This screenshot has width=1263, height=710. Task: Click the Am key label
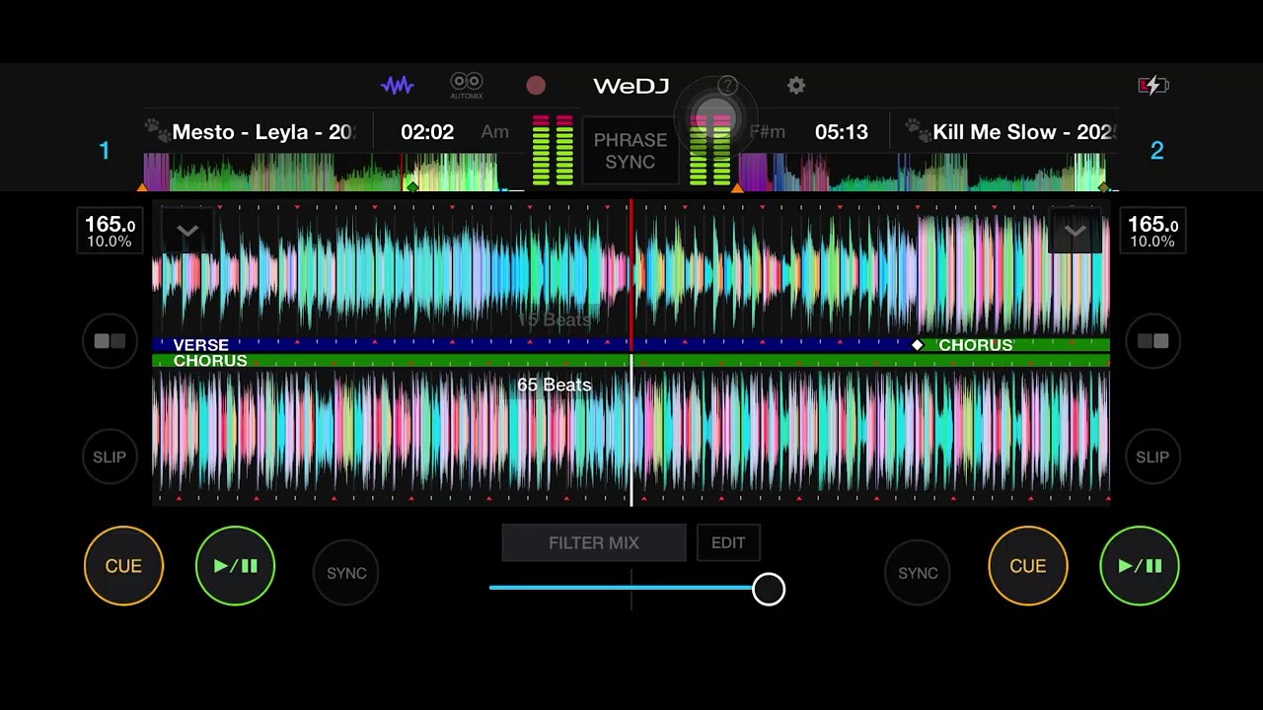(495, 132)
